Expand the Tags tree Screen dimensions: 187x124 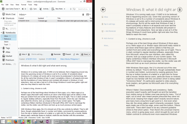tap(1, 48)
